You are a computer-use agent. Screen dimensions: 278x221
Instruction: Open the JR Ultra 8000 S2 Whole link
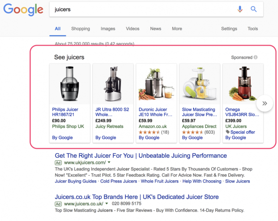point(112,112)
